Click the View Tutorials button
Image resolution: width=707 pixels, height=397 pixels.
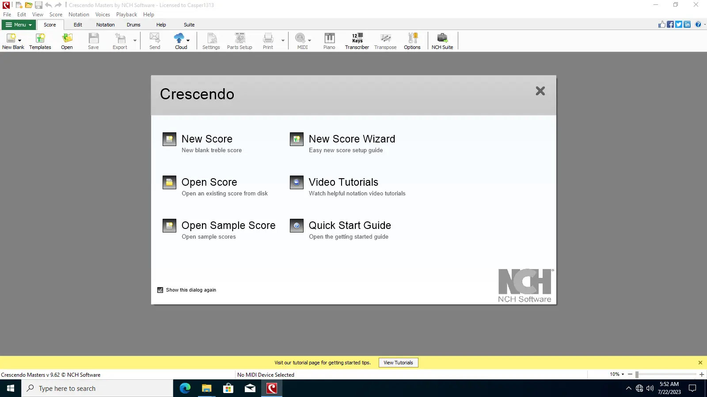[x=398, y=363]
